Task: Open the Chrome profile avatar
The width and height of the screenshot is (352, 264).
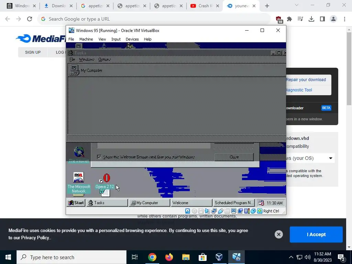Action: click(333, 19)
